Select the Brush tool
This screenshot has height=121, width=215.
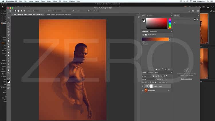click(x=9, y=38)
